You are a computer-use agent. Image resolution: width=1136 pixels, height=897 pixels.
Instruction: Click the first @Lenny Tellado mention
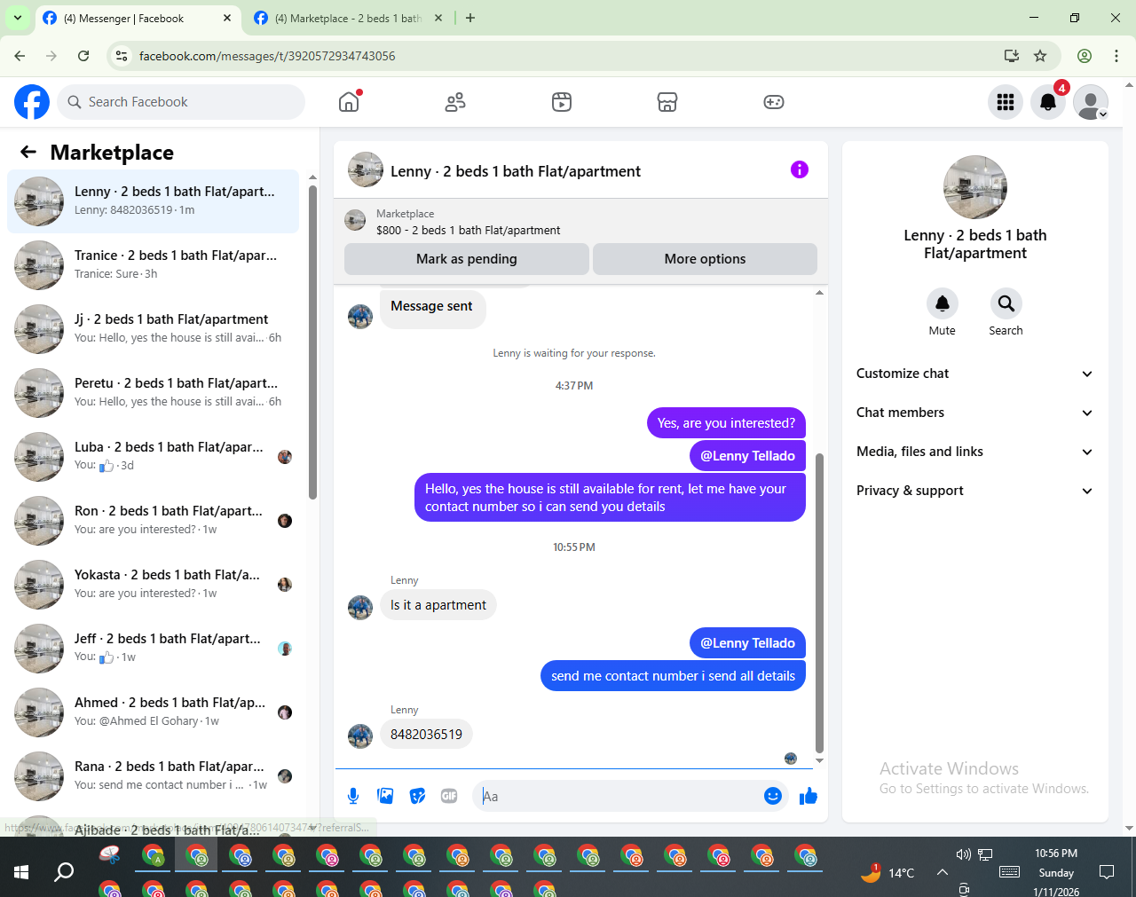(747, 456)
